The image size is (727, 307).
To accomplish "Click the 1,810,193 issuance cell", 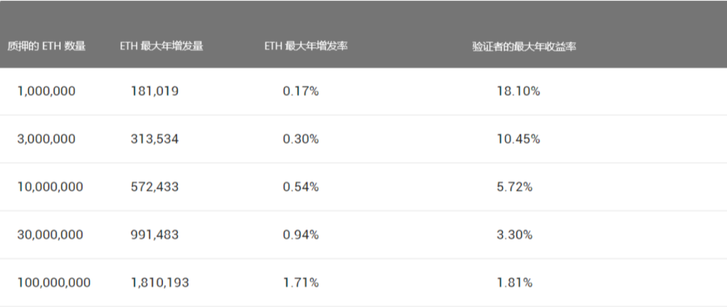I will click(160, 283).
